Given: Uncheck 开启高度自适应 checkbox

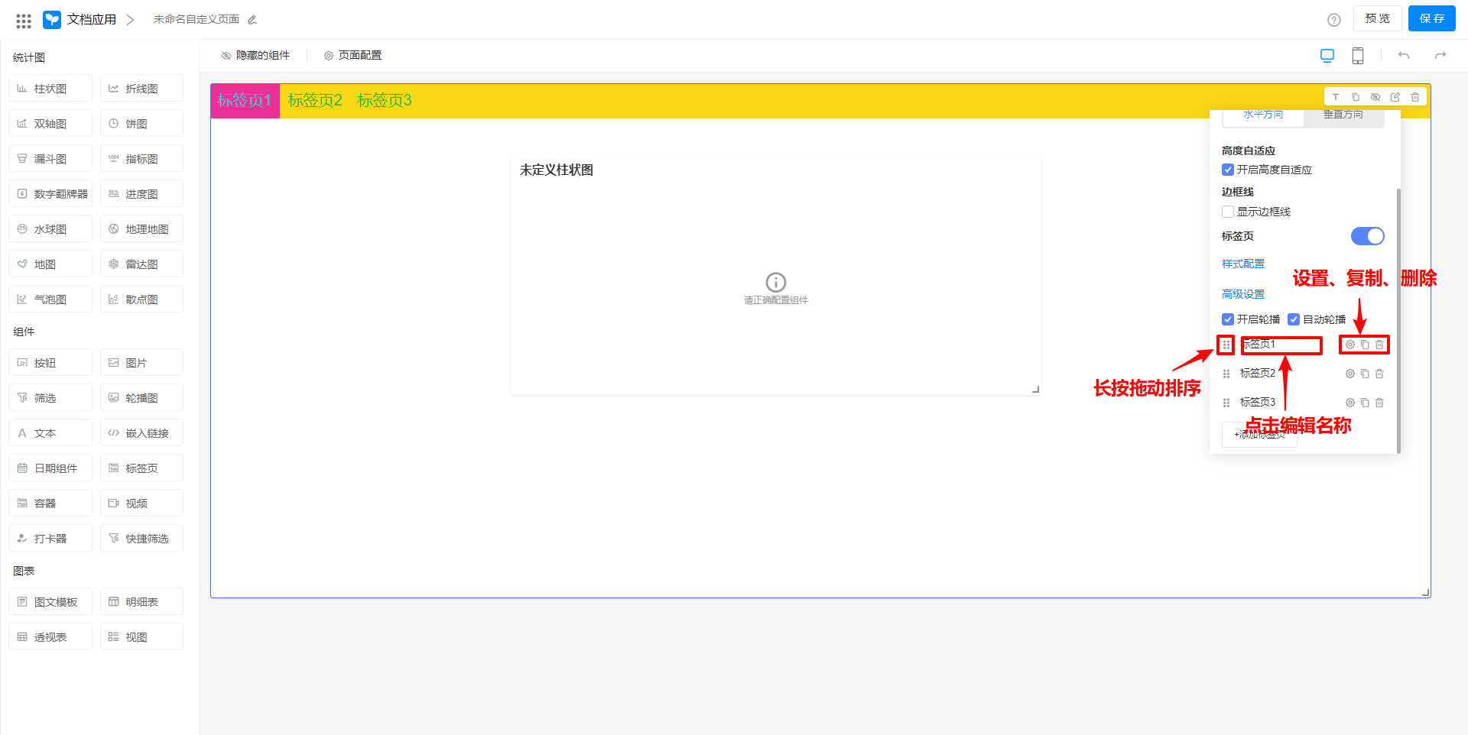Looking at the screenshot, I should click(1228, 170).
